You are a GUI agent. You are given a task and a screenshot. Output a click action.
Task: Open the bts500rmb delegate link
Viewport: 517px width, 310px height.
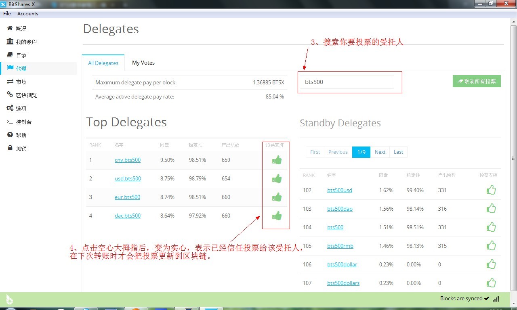click(340, 245)
